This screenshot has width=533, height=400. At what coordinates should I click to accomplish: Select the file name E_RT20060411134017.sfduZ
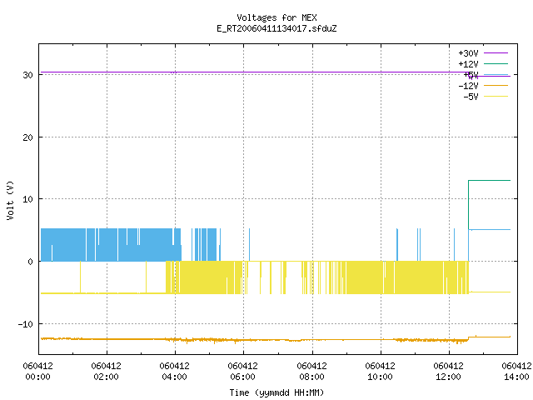[x=276, y=28]
